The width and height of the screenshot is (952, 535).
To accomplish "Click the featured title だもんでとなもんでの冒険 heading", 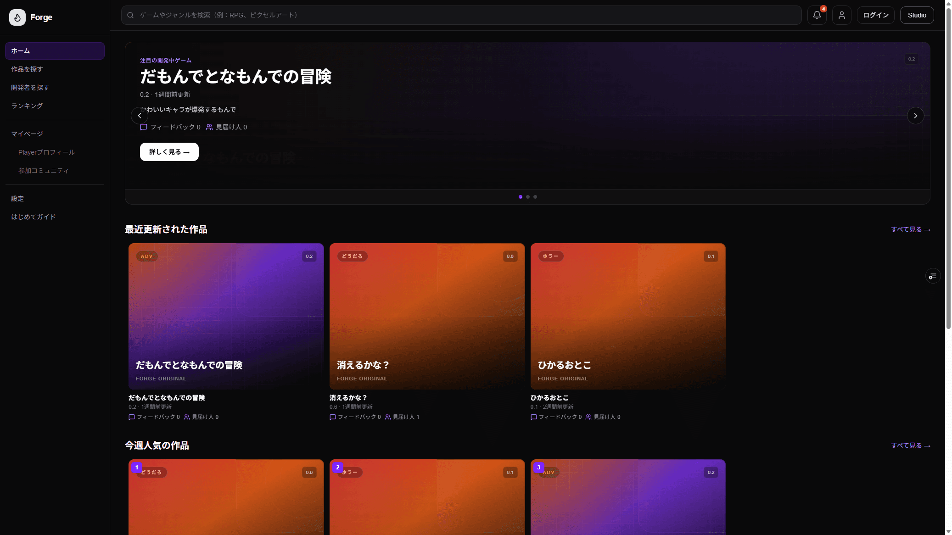I will pyautogui.click(x=236, y=76).
